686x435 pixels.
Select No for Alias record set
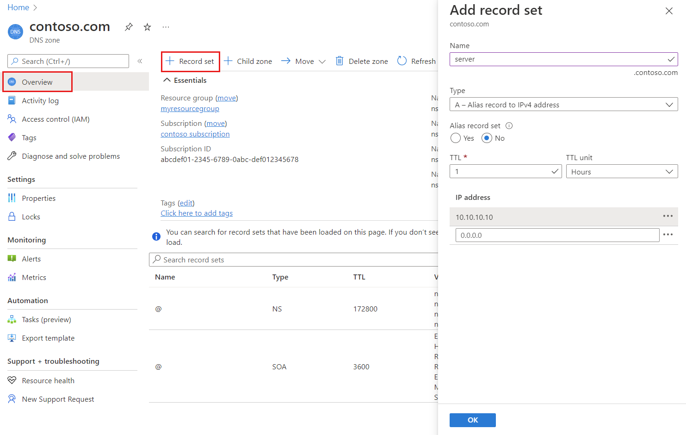pos(487,138)
